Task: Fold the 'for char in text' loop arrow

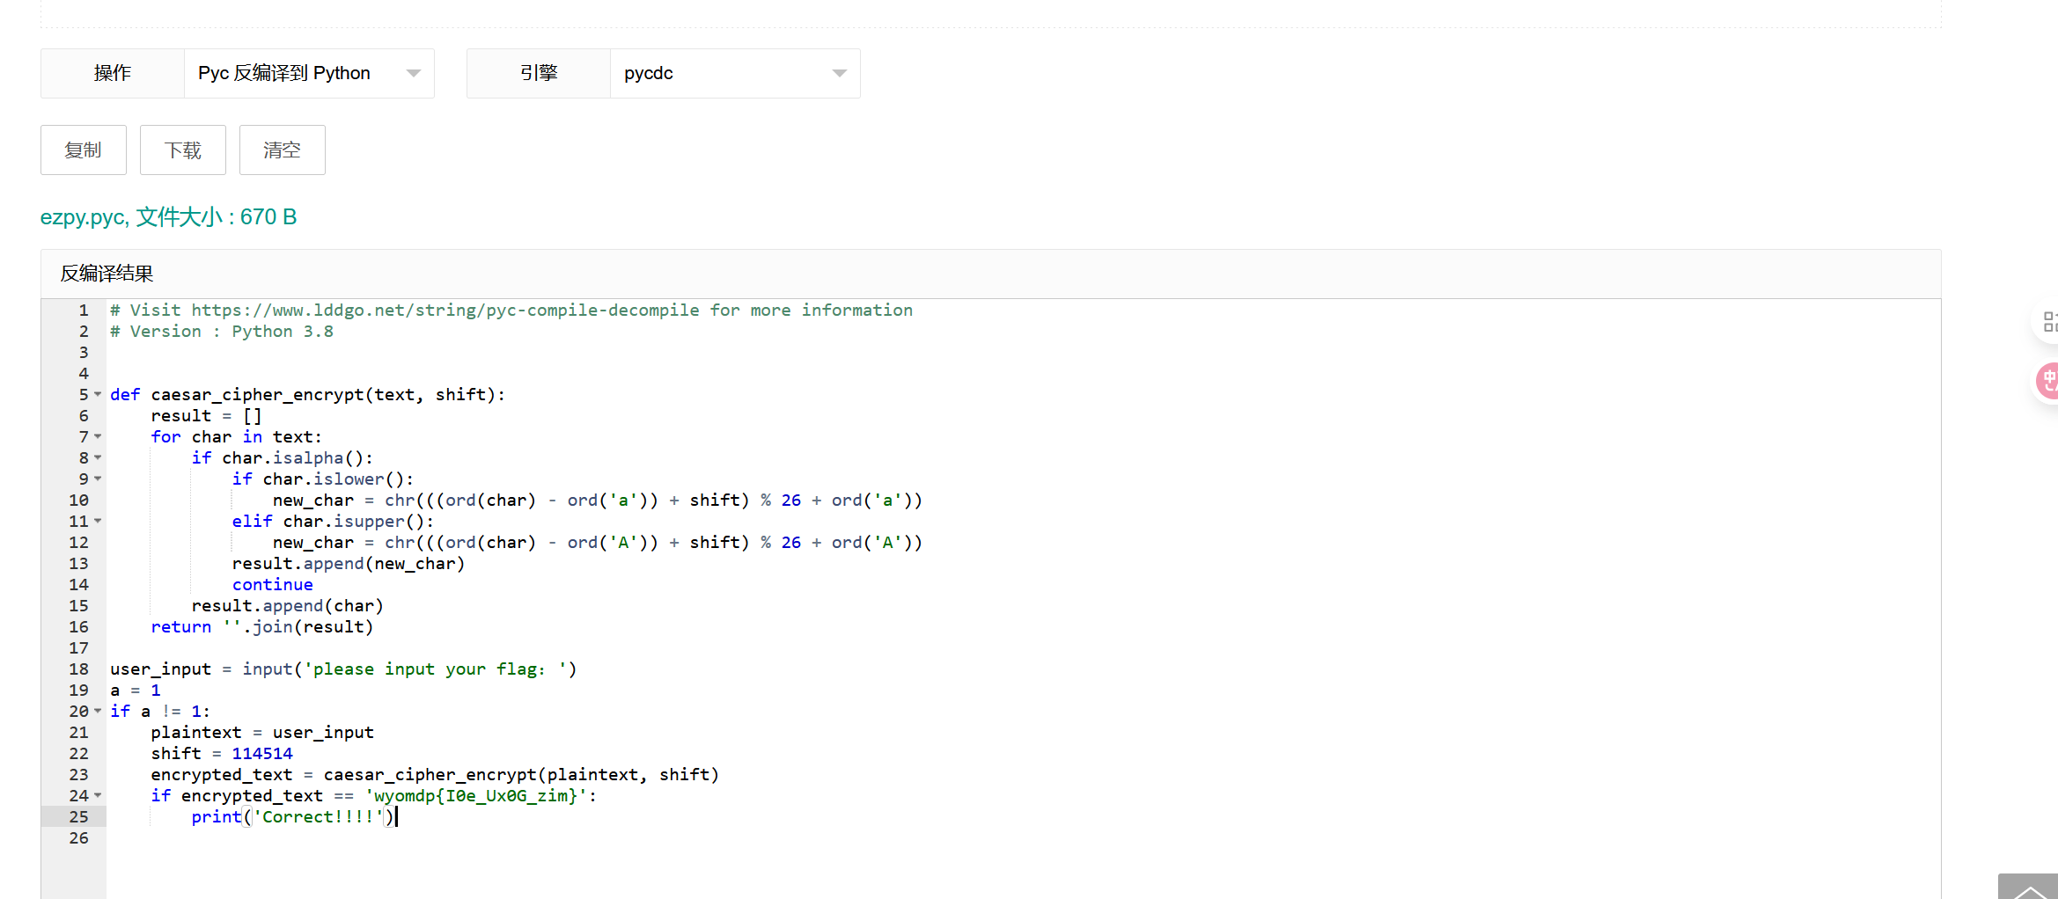Action: pos(98,437)
